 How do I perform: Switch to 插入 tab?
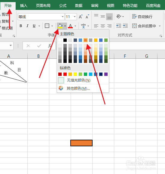click(24, 5)
